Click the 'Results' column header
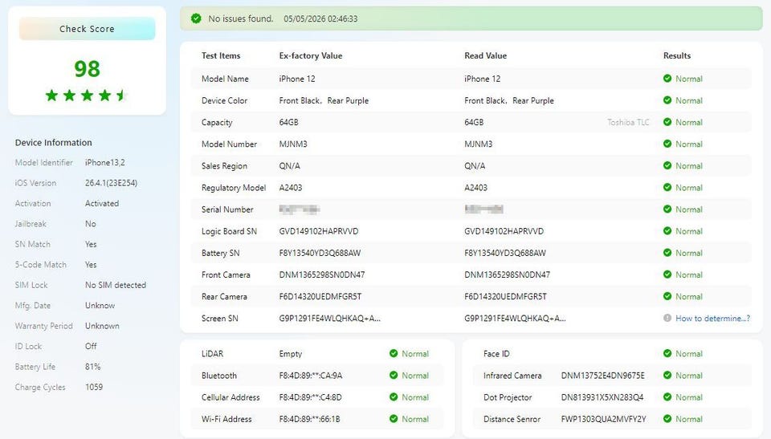The image size is (771, 439). (677, 55)
